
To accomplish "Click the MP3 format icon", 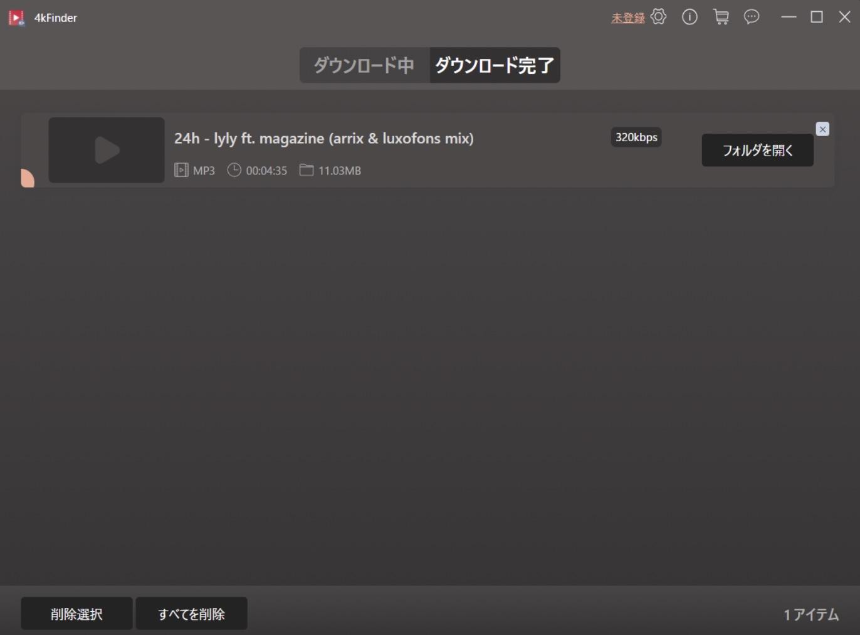I will click(x=181, y=170).
